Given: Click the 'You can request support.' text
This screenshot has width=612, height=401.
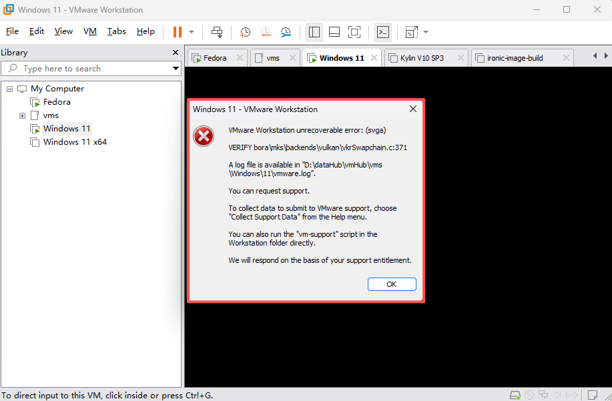Looking at the screenshot, I should click(x=269, y=191).
